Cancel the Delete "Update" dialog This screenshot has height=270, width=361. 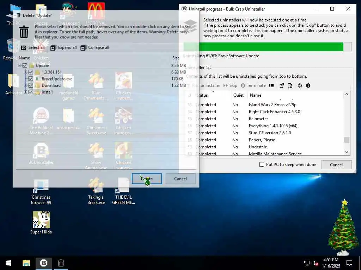[180, 179]
